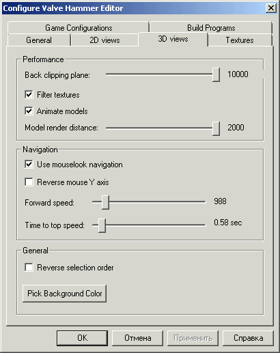Click the Time to top speed label
The height and width of the screenshot is (353, 280).
point(55,225)
